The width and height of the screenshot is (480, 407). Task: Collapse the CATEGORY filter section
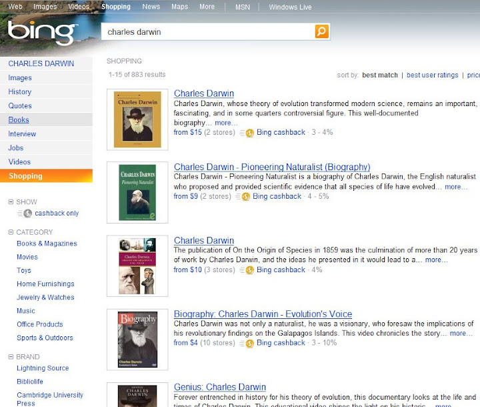[x=11, y=232]
